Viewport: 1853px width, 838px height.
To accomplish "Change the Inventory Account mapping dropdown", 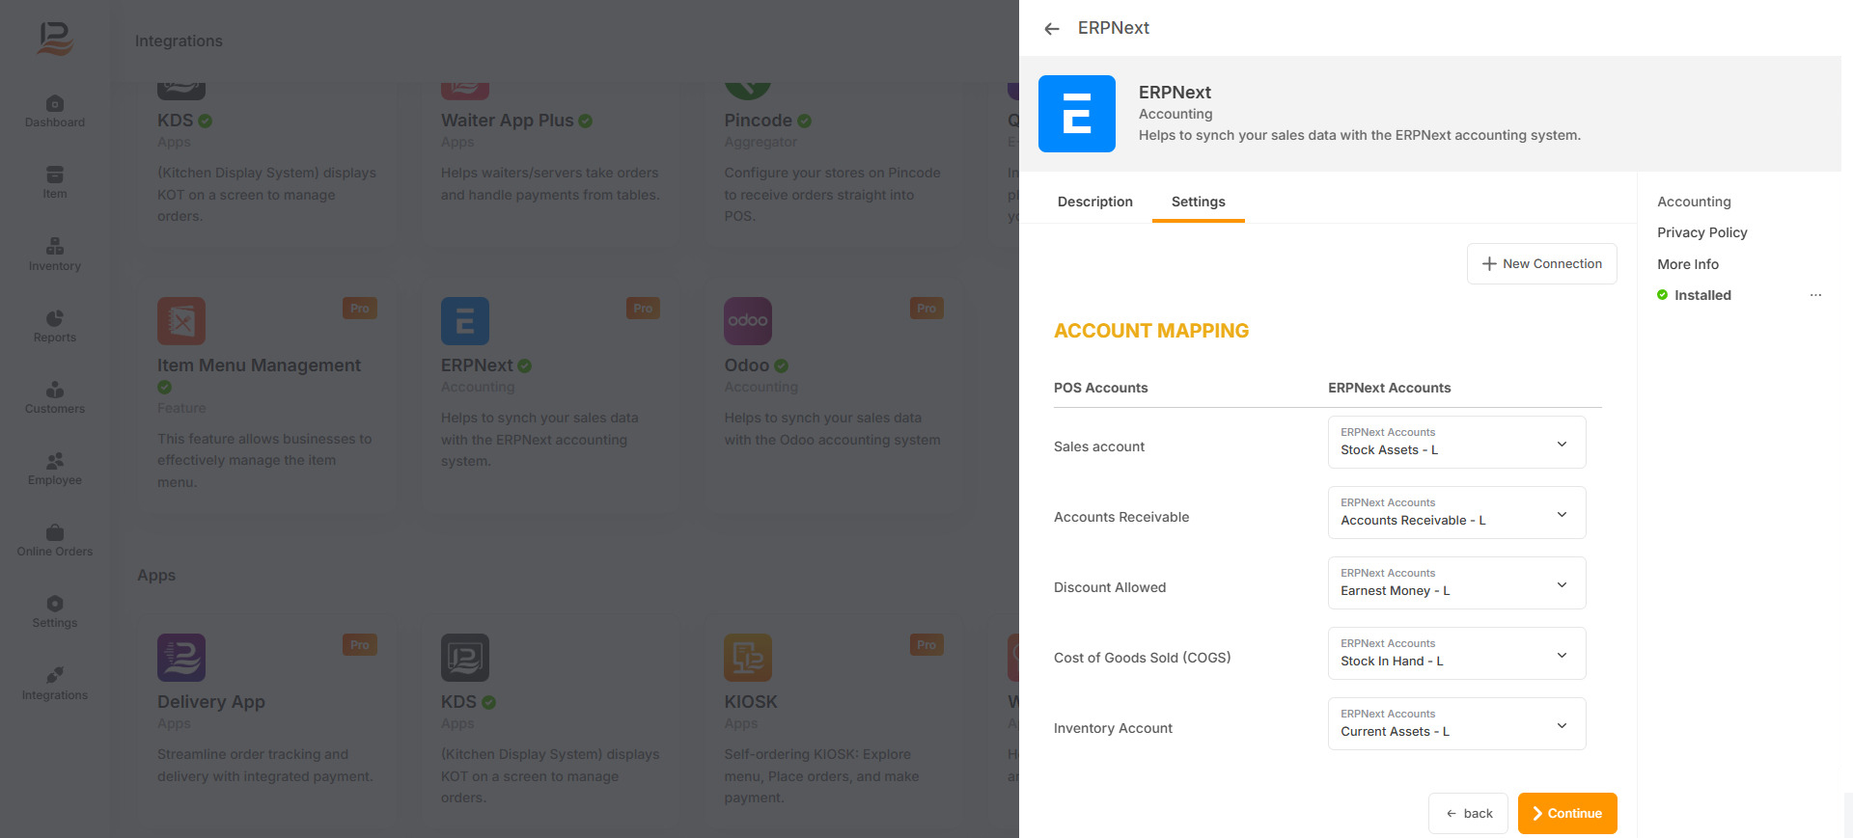I will tap(1456, 724).
